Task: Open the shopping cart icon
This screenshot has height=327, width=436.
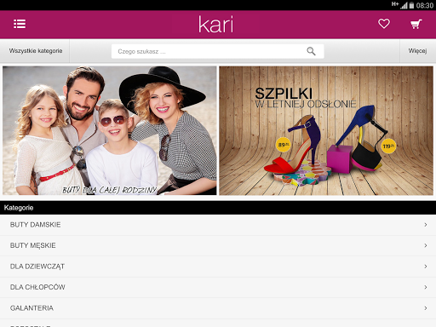Action: 416,24
